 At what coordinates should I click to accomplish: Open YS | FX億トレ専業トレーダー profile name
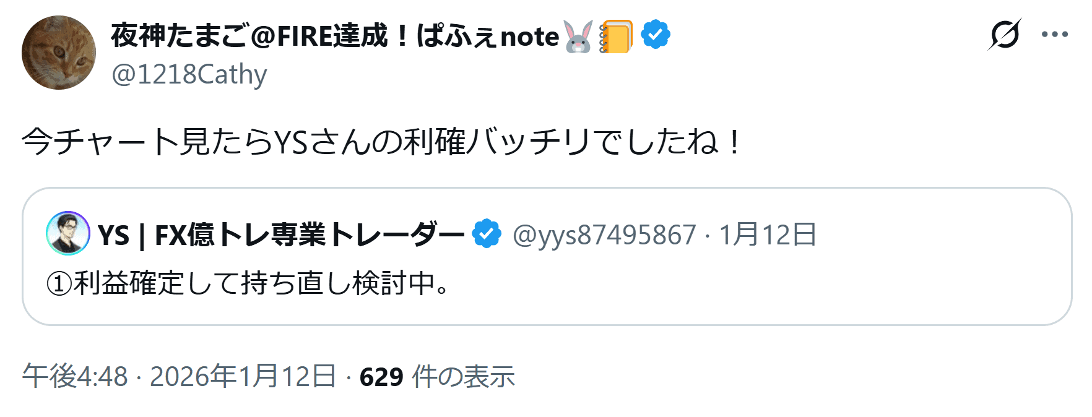[281, 235]
